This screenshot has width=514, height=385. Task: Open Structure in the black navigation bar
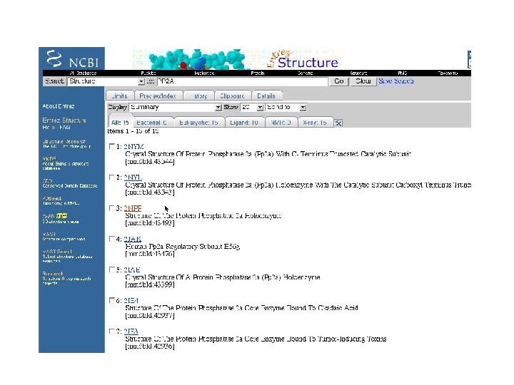[358, 73]
